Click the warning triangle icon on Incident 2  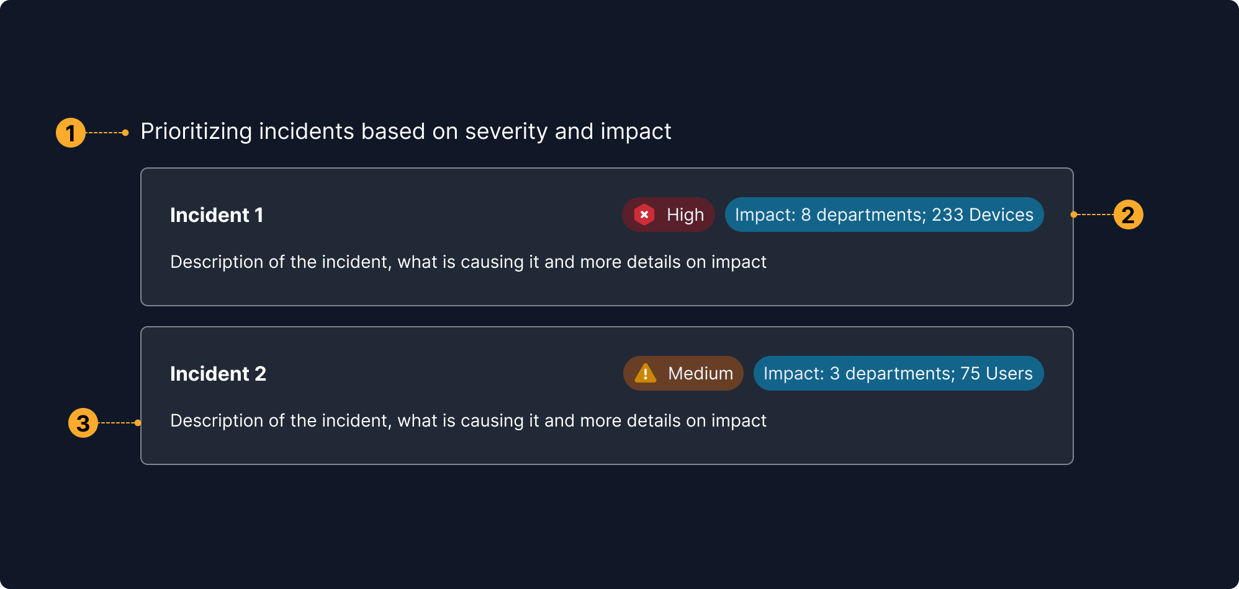tap(646, 373)
